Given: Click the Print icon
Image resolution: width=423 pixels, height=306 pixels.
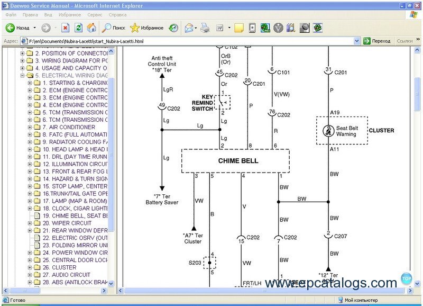Looking at the screenshot, I should [x=205, y=28].
